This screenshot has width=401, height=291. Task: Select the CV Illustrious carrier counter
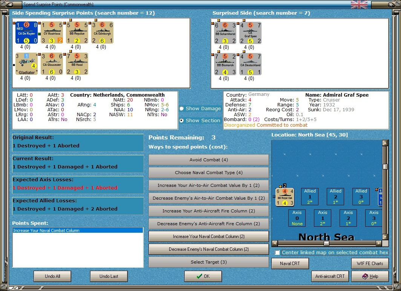[52, 33]
